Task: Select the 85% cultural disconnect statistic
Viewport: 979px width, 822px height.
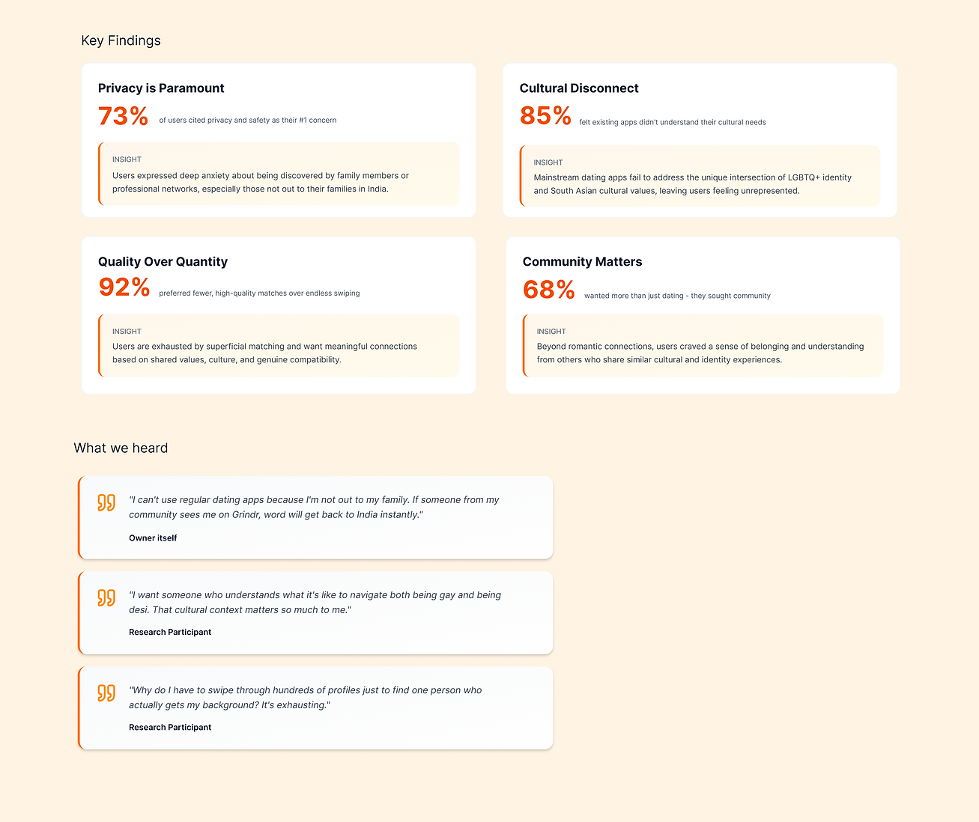Action: pos(545,116)
